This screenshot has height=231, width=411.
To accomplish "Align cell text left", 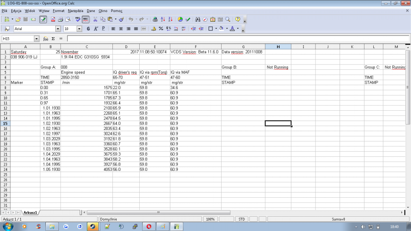I will [113, 29].
